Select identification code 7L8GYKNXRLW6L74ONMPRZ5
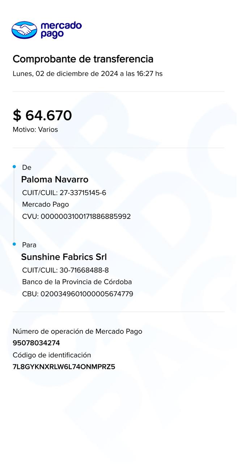This screenshot has width=237, height=464. tap(64, 367)
